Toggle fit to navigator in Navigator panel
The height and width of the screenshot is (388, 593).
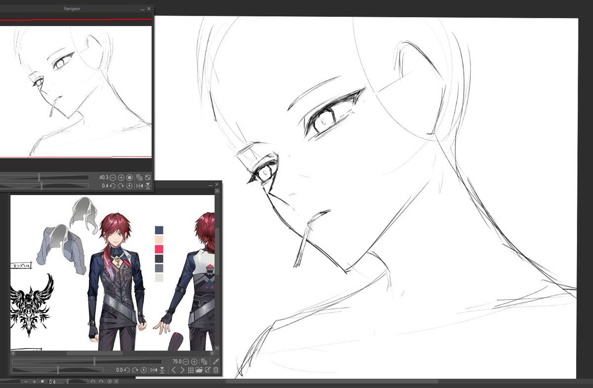pos(139,177)
